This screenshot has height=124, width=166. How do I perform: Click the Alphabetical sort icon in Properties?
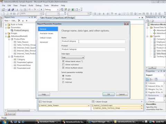pyautogui.click(x=151, y=79)
